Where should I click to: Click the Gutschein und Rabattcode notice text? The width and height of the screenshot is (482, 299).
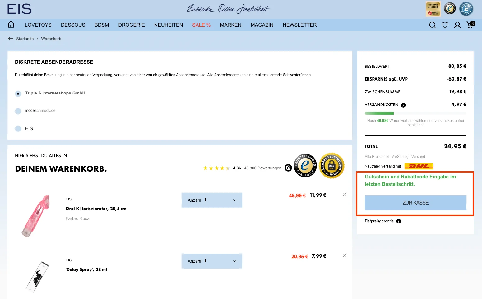(410, 180)
